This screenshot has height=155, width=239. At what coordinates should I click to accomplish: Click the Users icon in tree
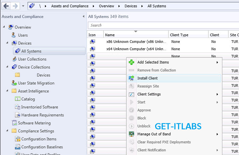click(x=14, y=35)
